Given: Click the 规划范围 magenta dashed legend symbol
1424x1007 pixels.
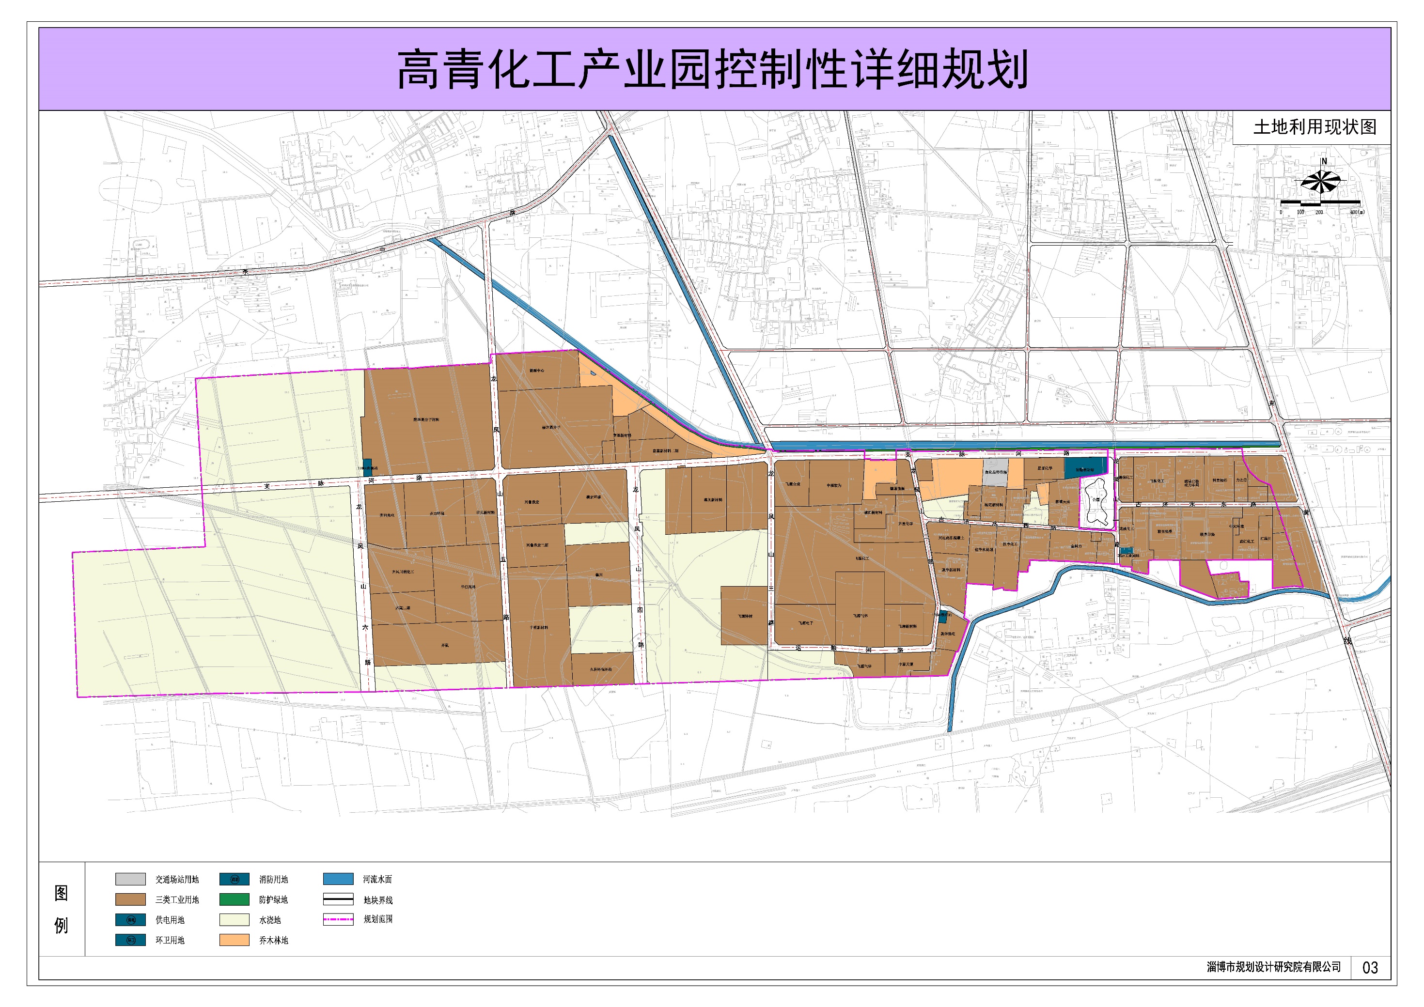Looking at the screenshot, I should click(x=338, y=920).
